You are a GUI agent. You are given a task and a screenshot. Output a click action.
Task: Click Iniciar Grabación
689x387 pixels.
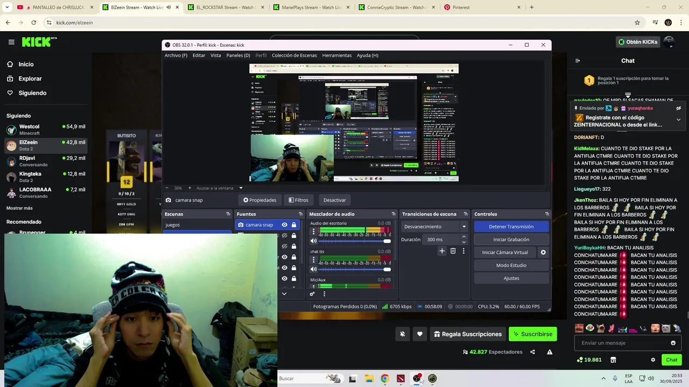511,240
